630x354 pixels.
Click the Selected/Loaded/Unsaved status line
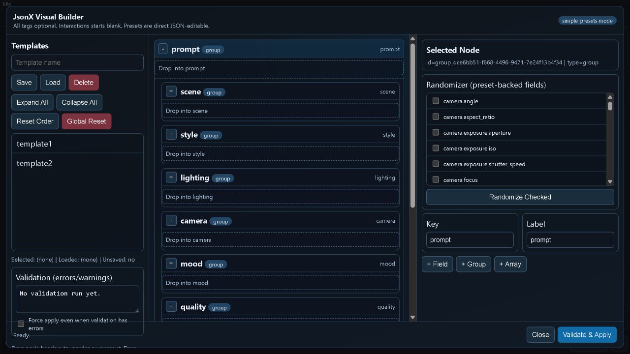pos(73,260)
